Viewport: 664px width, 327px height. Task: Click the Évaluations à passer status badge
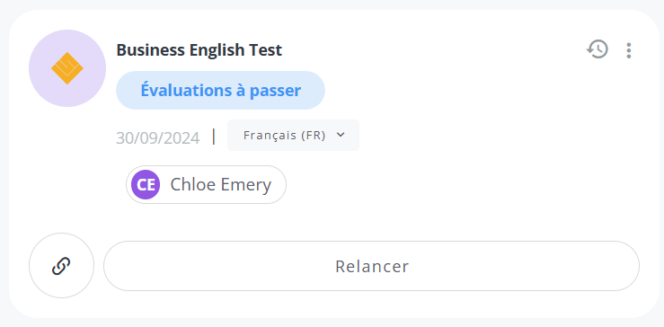click(221, 90)
